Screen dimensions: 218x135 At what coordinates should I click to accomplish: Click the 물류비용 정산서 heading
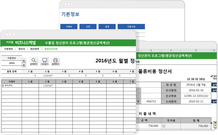pyautogui.click(x=155, y=71)
